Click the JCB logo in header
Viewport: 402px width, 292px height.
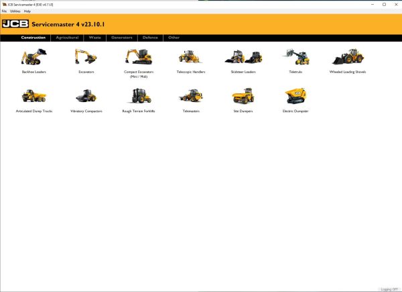[x=15, y=24]
